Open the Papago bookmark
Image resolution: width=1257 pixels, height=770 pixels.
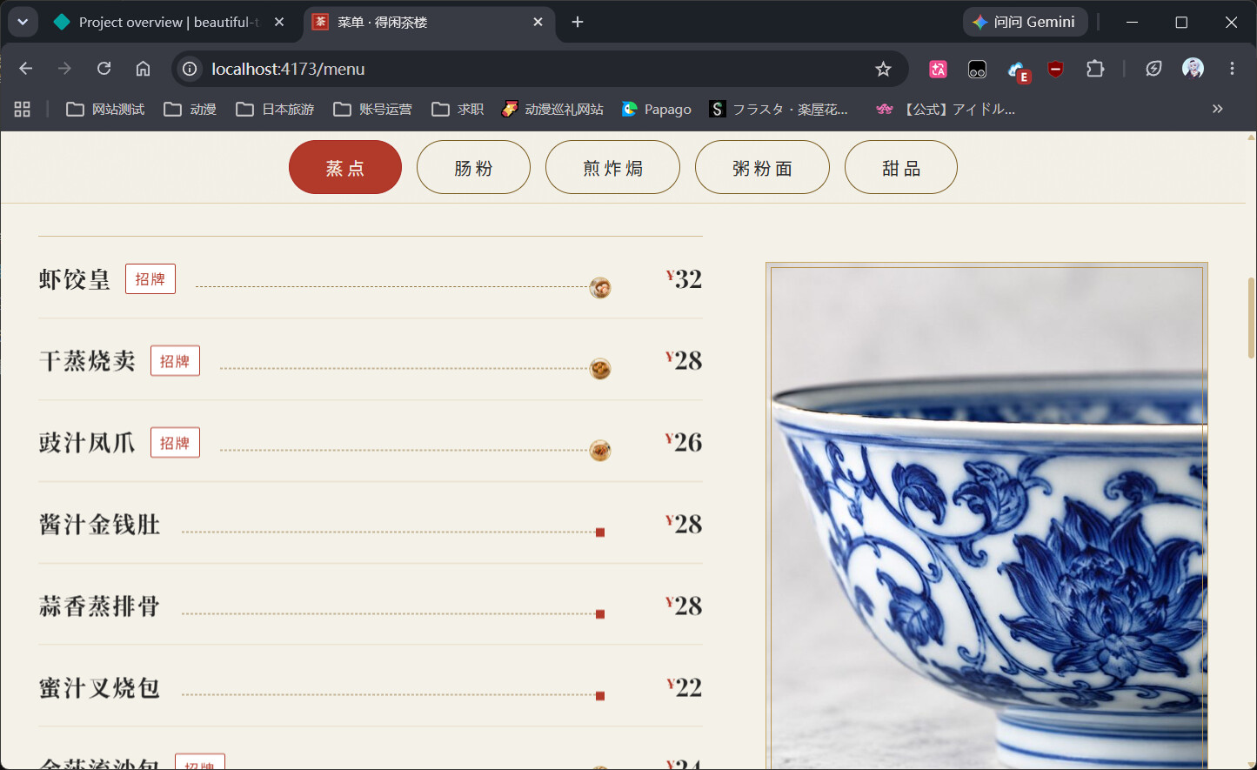click(657, 109)
